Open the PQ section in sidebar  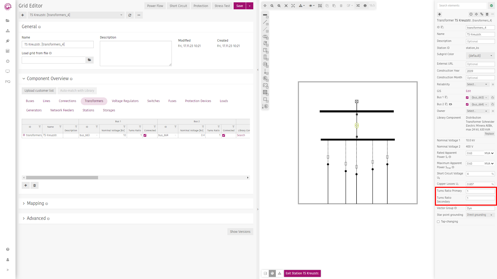point(8,82)
